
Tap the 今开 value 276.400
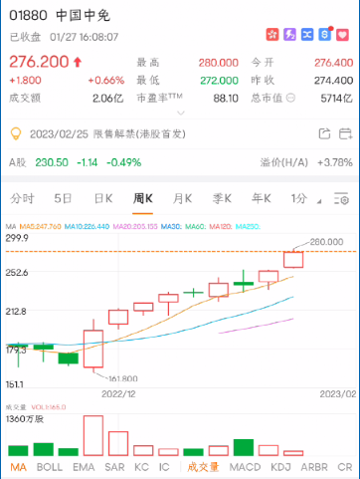[333, 63]
